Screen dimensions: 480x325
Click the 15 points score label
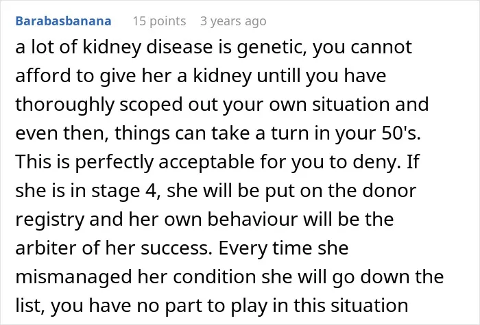click(x=159, y=21)
